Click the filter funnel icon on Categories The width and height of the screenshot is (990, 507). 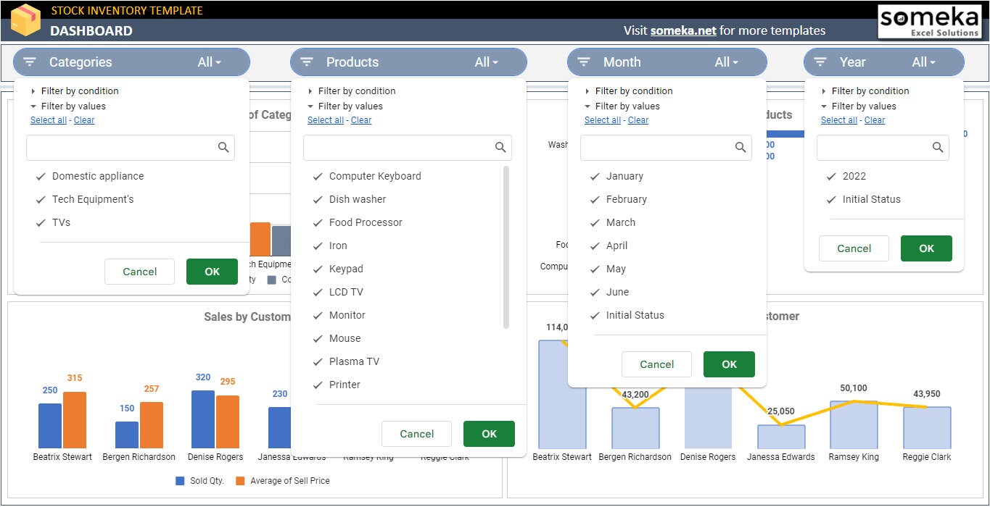click(x=29, y=62)
